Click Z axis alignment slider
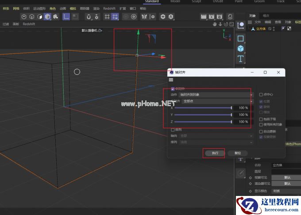 point(203,122)
